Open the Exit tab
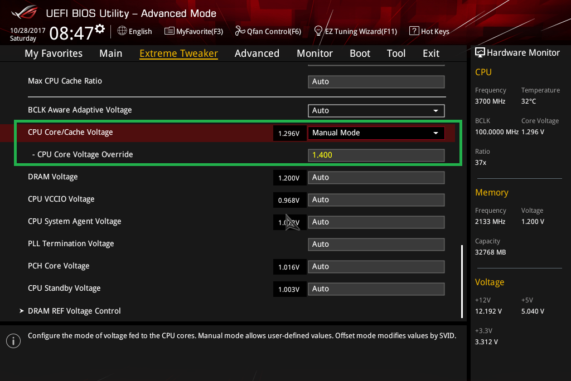Screen dimensions: 571x381 (431, 53)
